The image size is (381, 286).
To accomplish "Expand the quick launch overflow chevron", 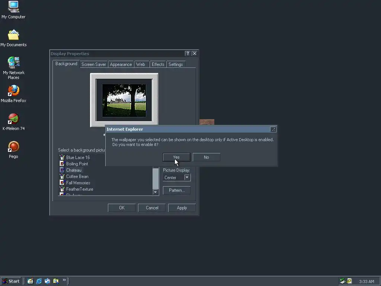I will pos(64,280).
